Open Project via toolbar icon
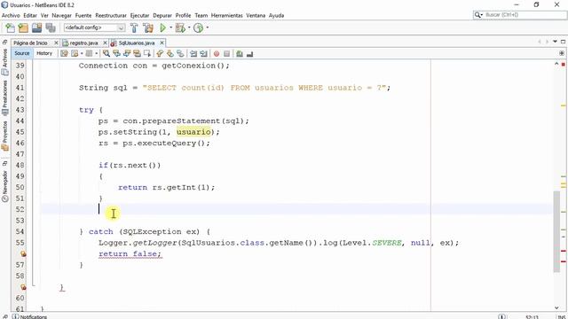 [x=36, y=27]
